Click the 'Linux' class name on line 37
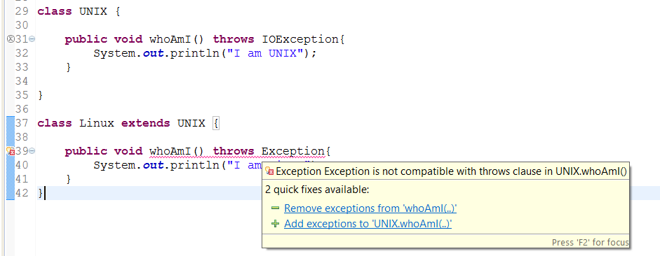The width and height of the screenshot is (660, 256). click(97, 123)
